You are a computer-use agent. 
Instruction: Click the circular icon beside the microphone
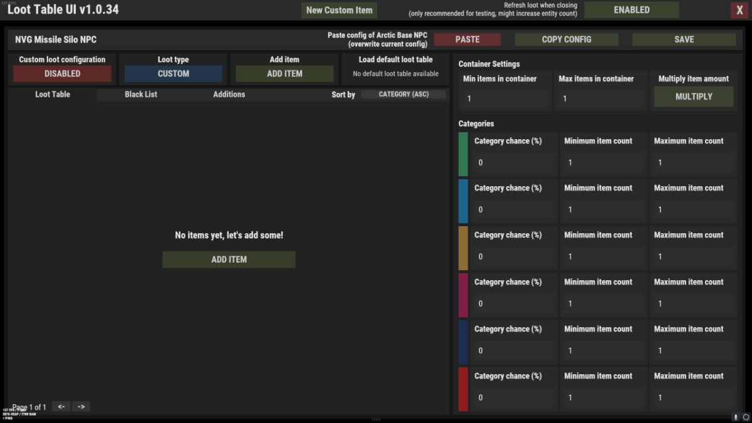pyautogui.click(x=746, y=417)
